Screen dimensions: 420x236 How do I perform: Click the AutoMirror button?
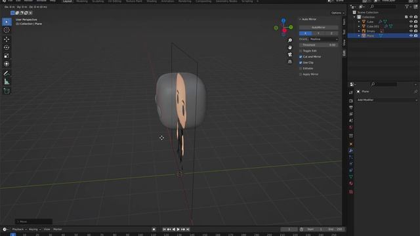point(318,28)
